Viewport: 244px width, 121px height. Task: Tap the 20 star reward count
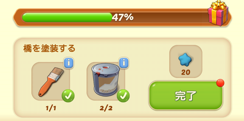(186, 72)
